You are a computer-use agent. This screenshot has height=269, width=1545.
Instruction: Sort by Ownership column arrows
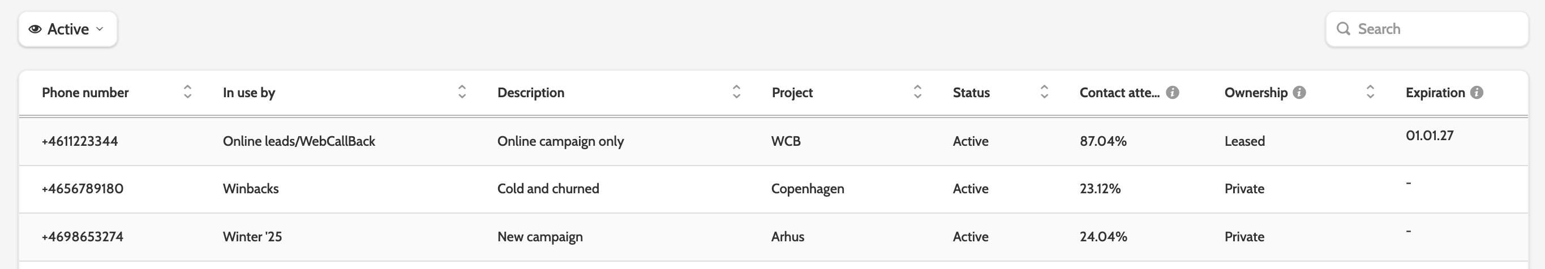[1371, 92]
